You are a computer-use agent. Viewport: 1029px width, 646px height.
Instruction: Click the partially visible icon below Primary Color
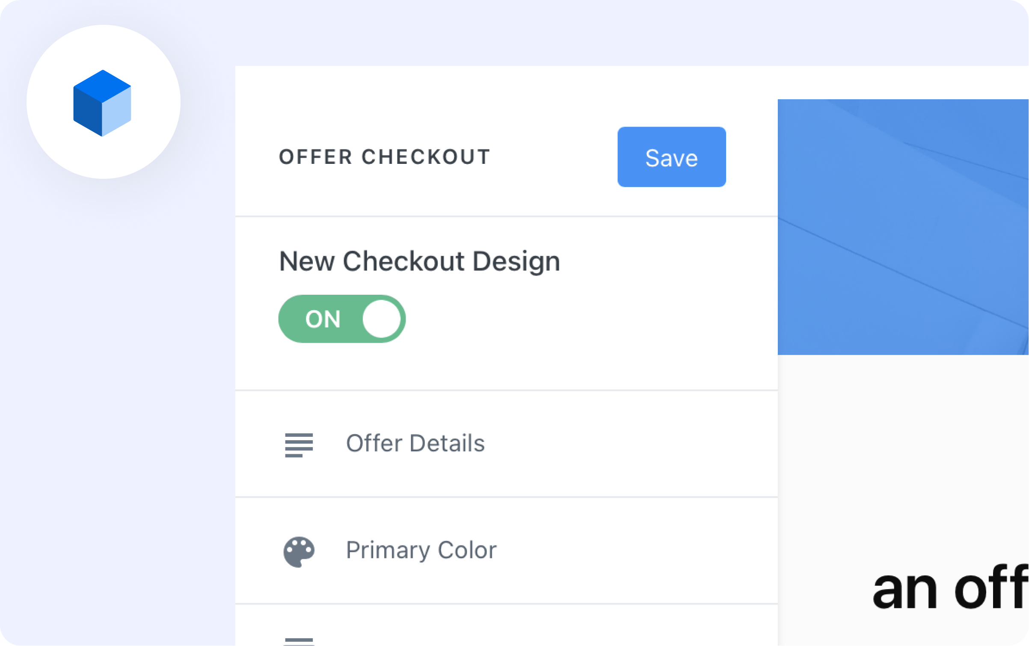point(299,641)
